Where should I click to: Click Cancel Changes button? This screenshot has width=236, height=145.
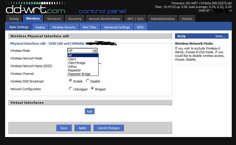(108, 128)
